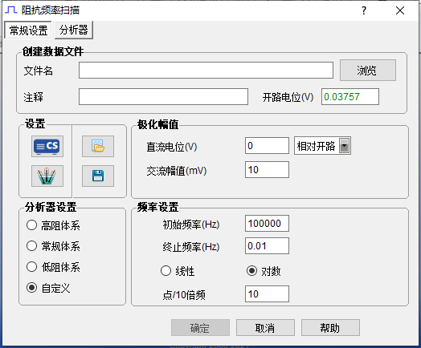This screenshot has height=348, width=421.
Task: Select 高阻体系 radio option
Action: [53, 225]
